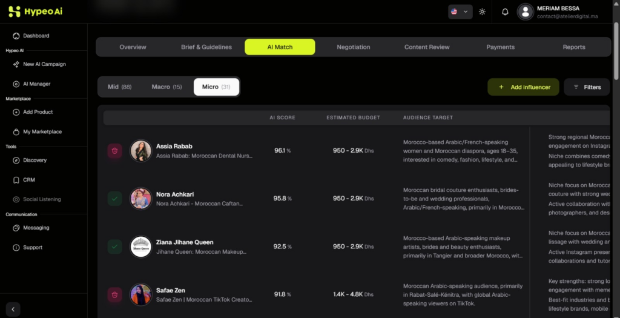Toggle the checkmark for Nora Achkari

[x=114, y=199]
